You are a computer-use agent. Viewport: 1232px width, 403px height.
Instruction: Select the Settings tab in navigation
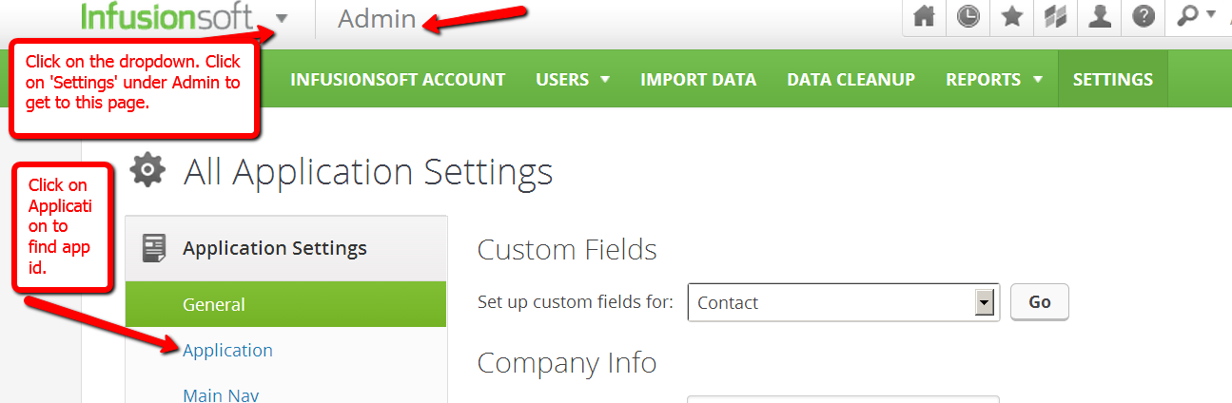tap(1112, 80)
